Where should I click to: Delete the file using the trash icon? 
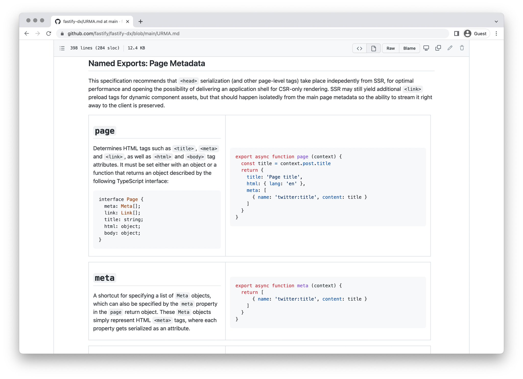[x=462, y=48]
